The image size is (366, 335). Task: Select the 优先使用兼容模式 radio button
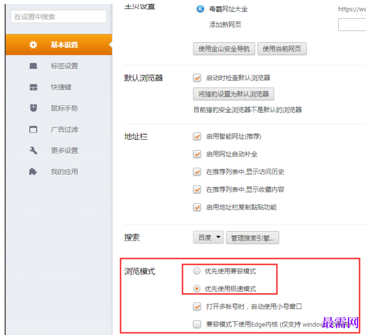pos(197,271)
